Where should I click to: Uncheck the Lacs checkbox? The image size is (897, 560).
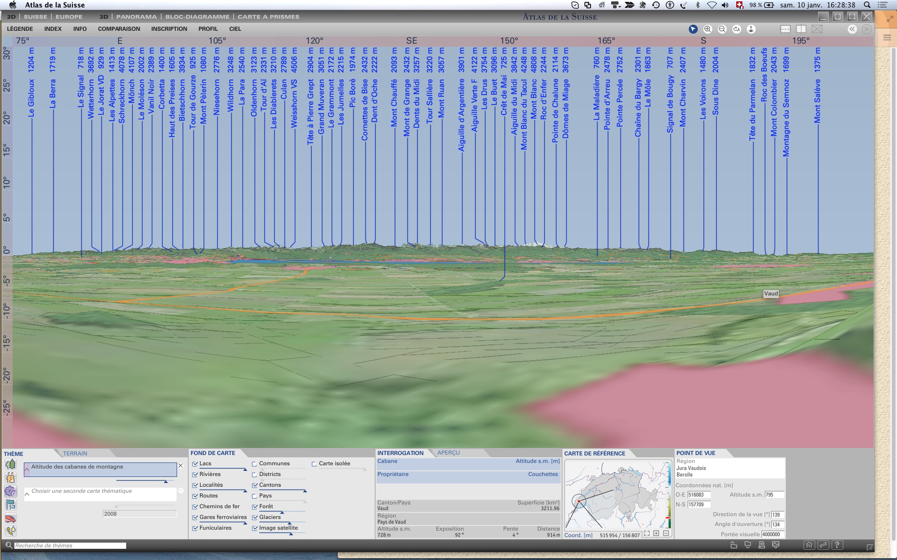click(x=195, y=463)
